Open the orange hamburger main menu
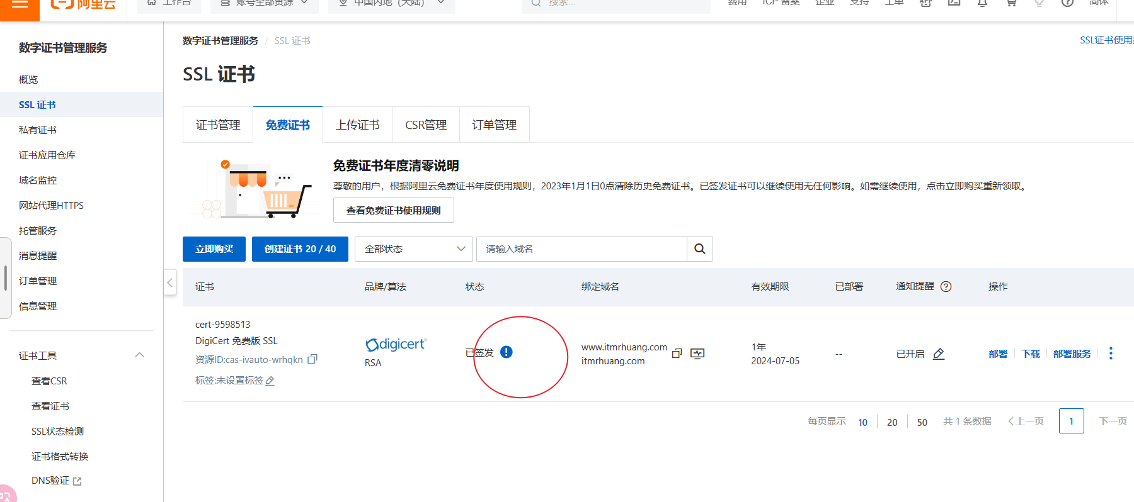This screenshot has width=1134, height=502. tap(20, 5)
